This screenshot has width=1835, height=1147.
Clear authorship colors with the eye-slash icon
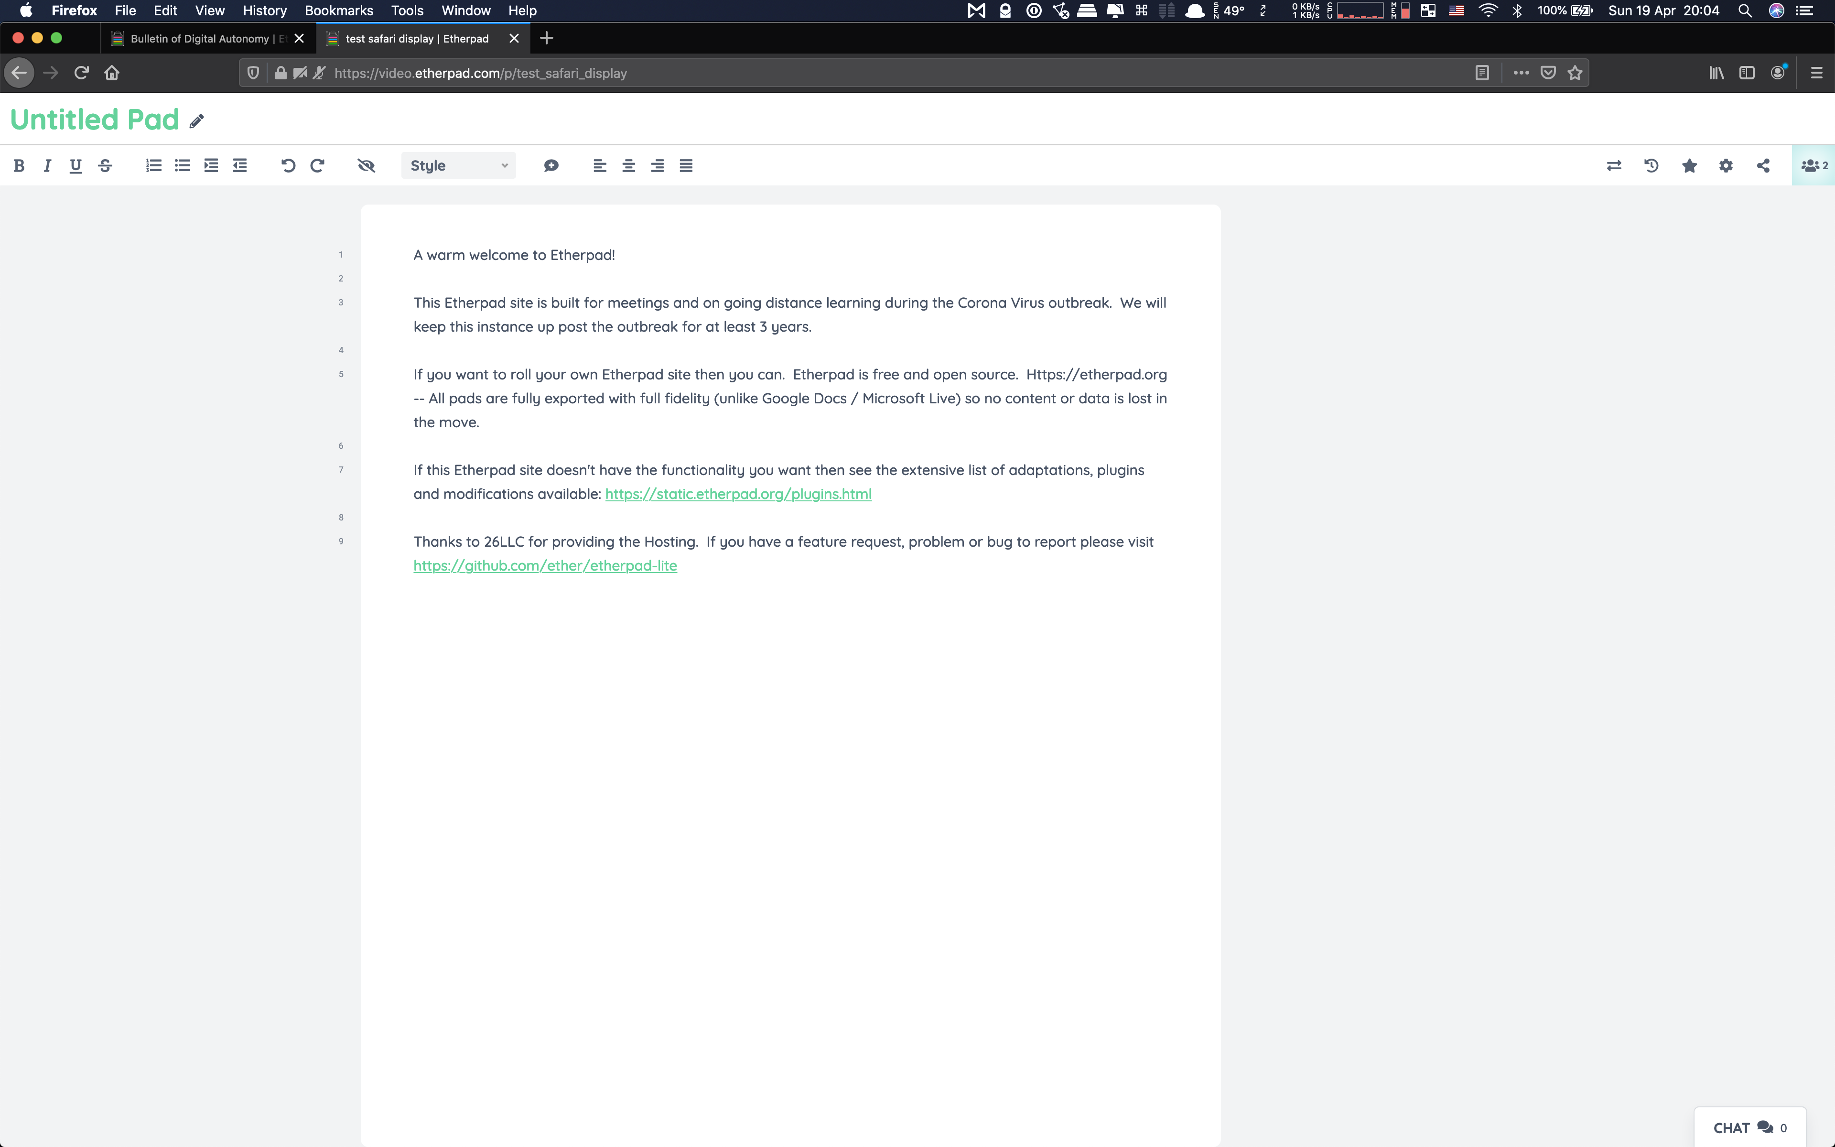(366, 165)
